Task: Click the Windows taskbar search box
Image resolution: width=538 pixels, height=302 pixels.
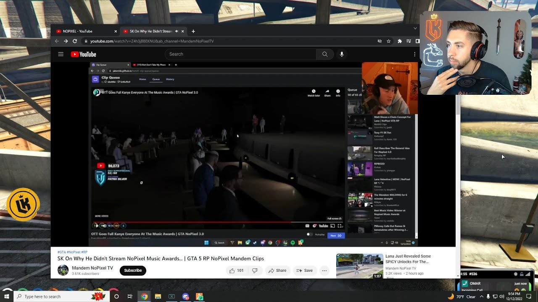Action: tap(62, 297)
